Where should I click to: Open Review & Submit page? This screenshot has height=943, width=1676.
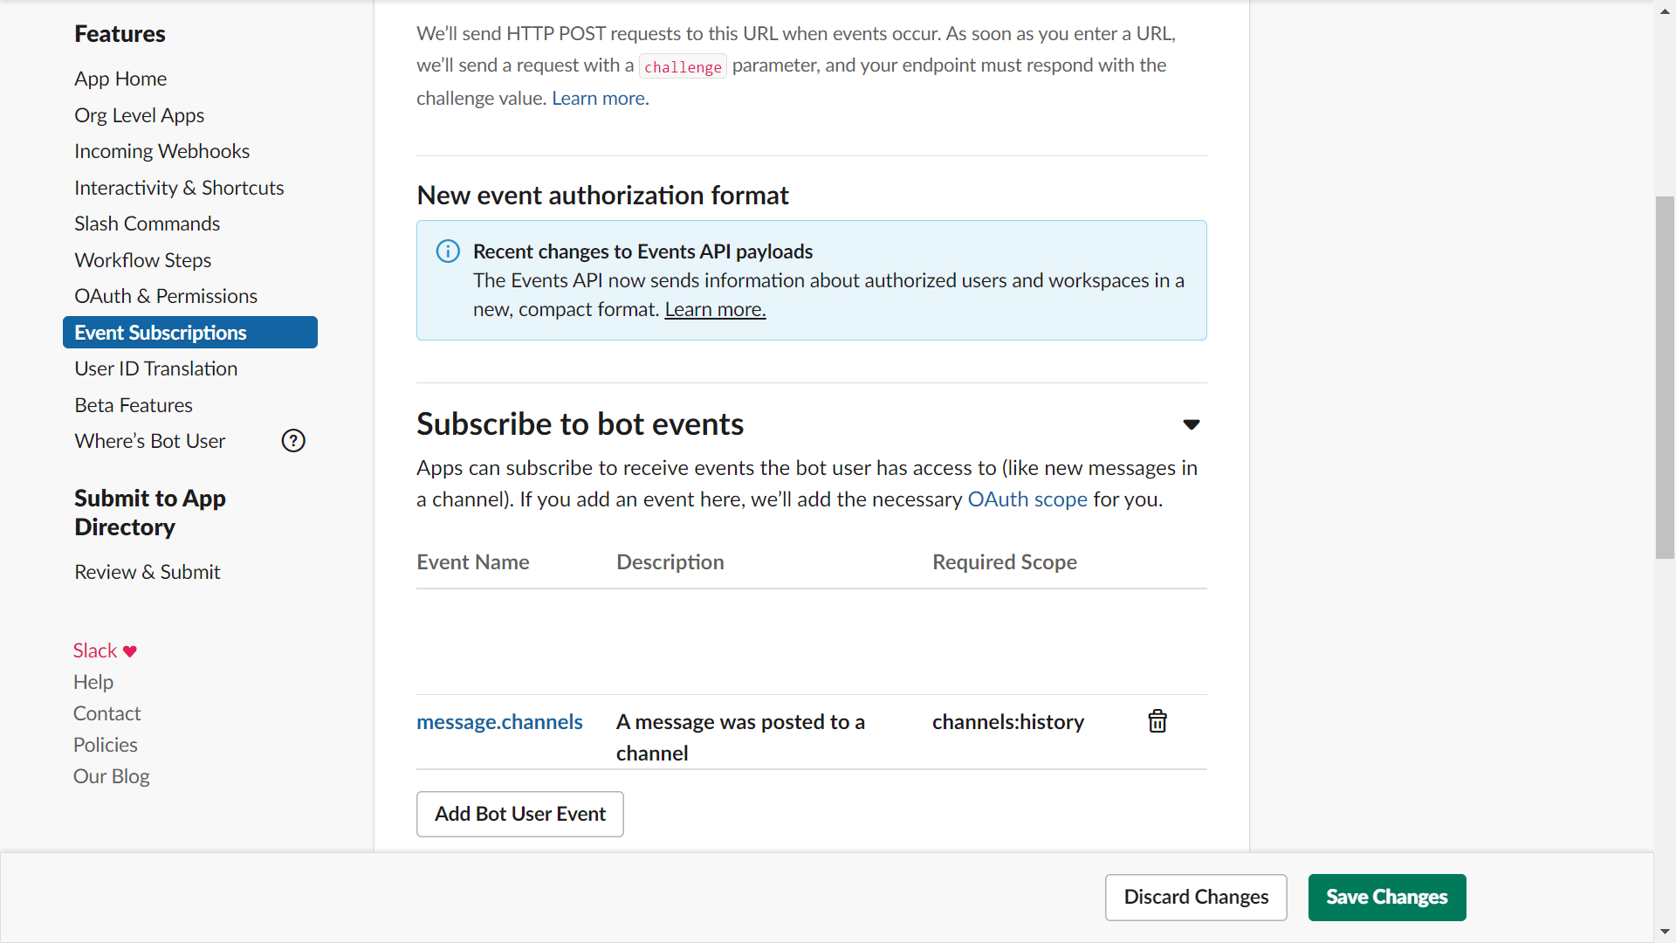(148, 572)
